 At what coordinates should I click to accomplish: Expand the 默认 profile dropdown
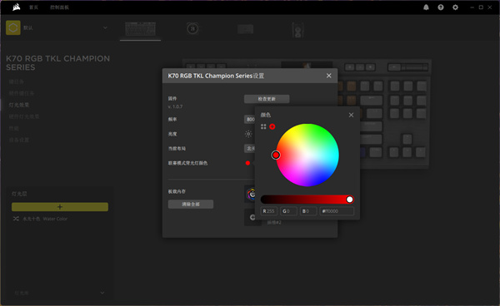point(105,27)
